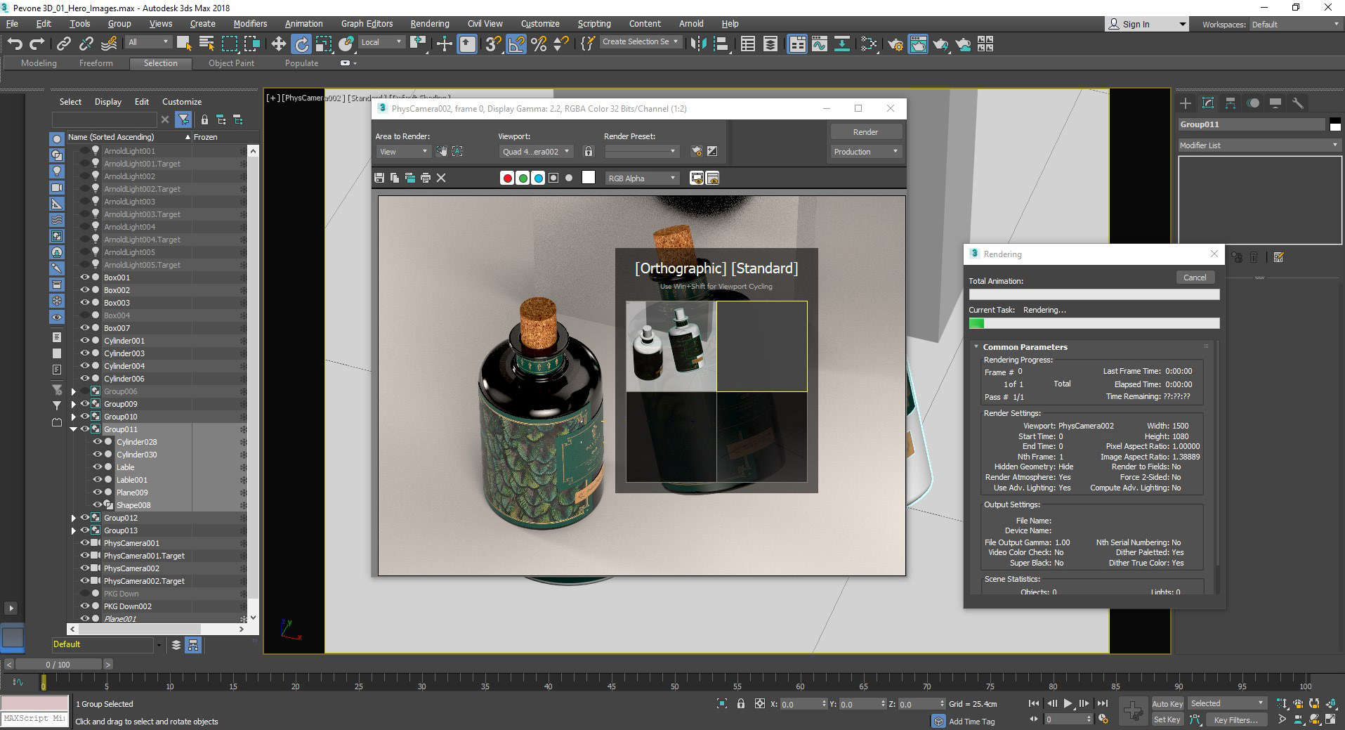Open the Curve Editor icon

820,44
